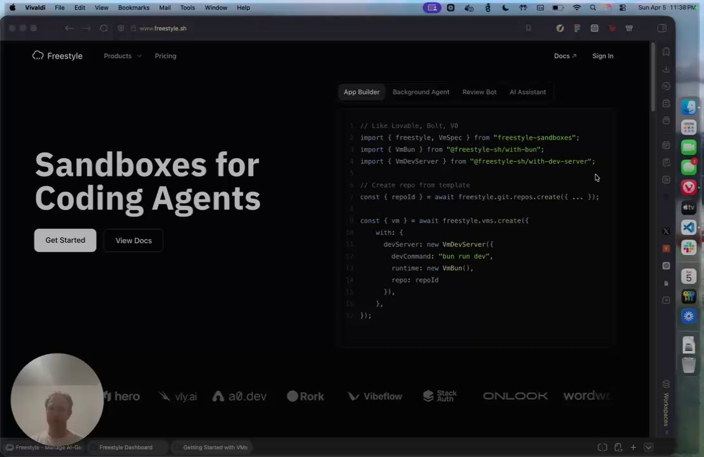Open the Window menu in menu bar

(216, 8)
